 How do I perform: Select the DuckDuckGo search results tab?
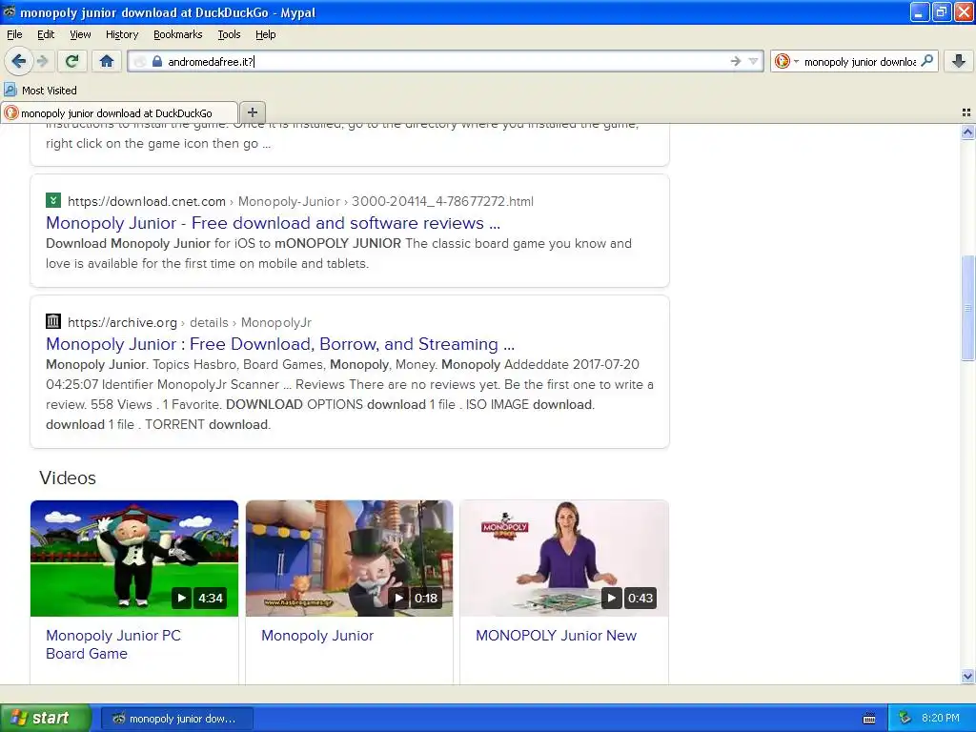coord(118,112)
